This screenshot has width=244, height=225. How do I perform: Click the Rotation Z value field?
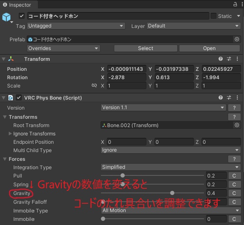221,77
